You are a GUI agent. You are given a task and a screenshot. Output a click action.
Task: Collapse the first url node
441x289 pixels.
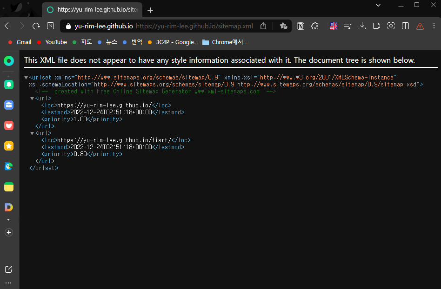point(32,99)
